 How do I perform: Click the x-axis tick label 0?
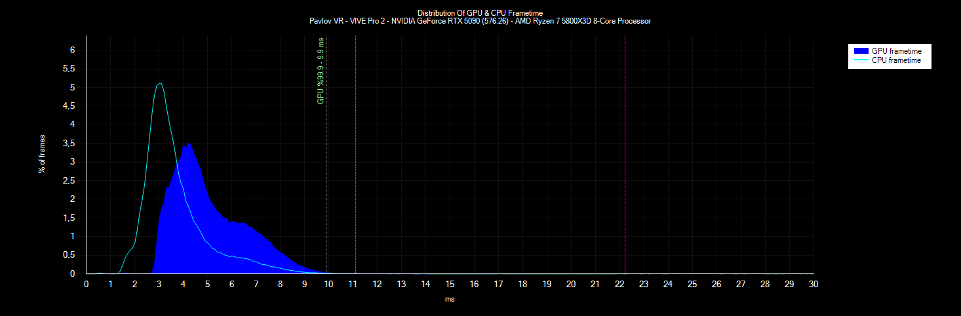(86, 284)
